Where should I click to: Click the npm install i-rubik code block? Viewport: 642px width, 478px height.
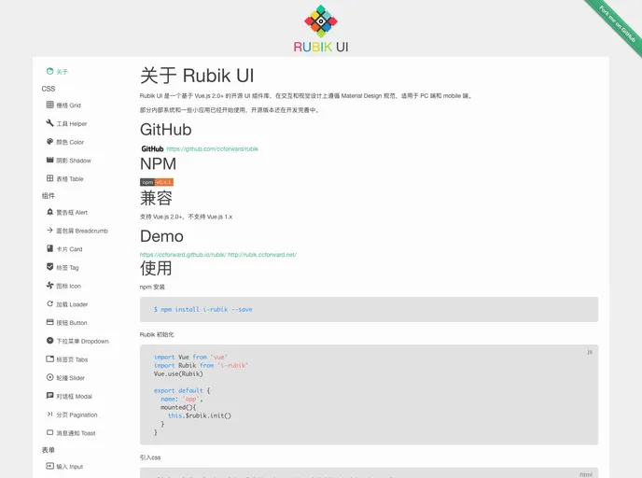[369, 310]
